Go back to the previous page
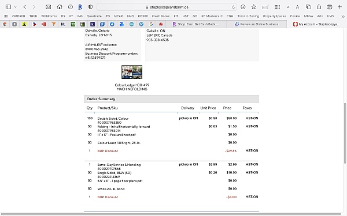347x216 pixels. (x=24, y=7)
